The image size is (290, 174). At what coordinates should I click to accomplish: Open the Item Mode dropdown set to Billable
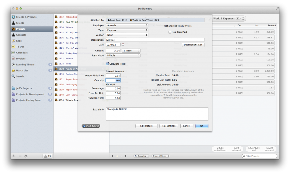123,55
